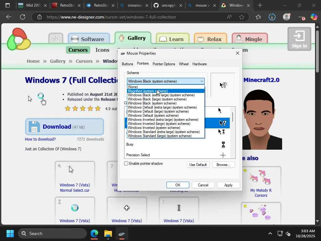The image size is (321, 241).
Task: Open the Mingle site tab
Action: tap(250, 39)
